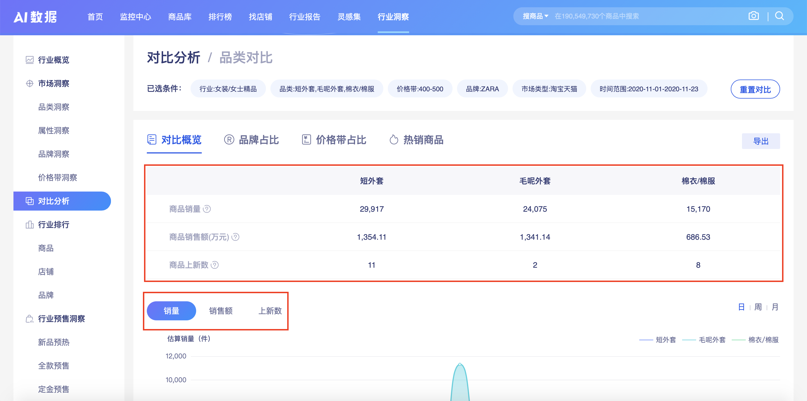Click the bag icon beside 行业预售洞察
The width and height of the screenshot is (807, 401).
tap(29, 319)
